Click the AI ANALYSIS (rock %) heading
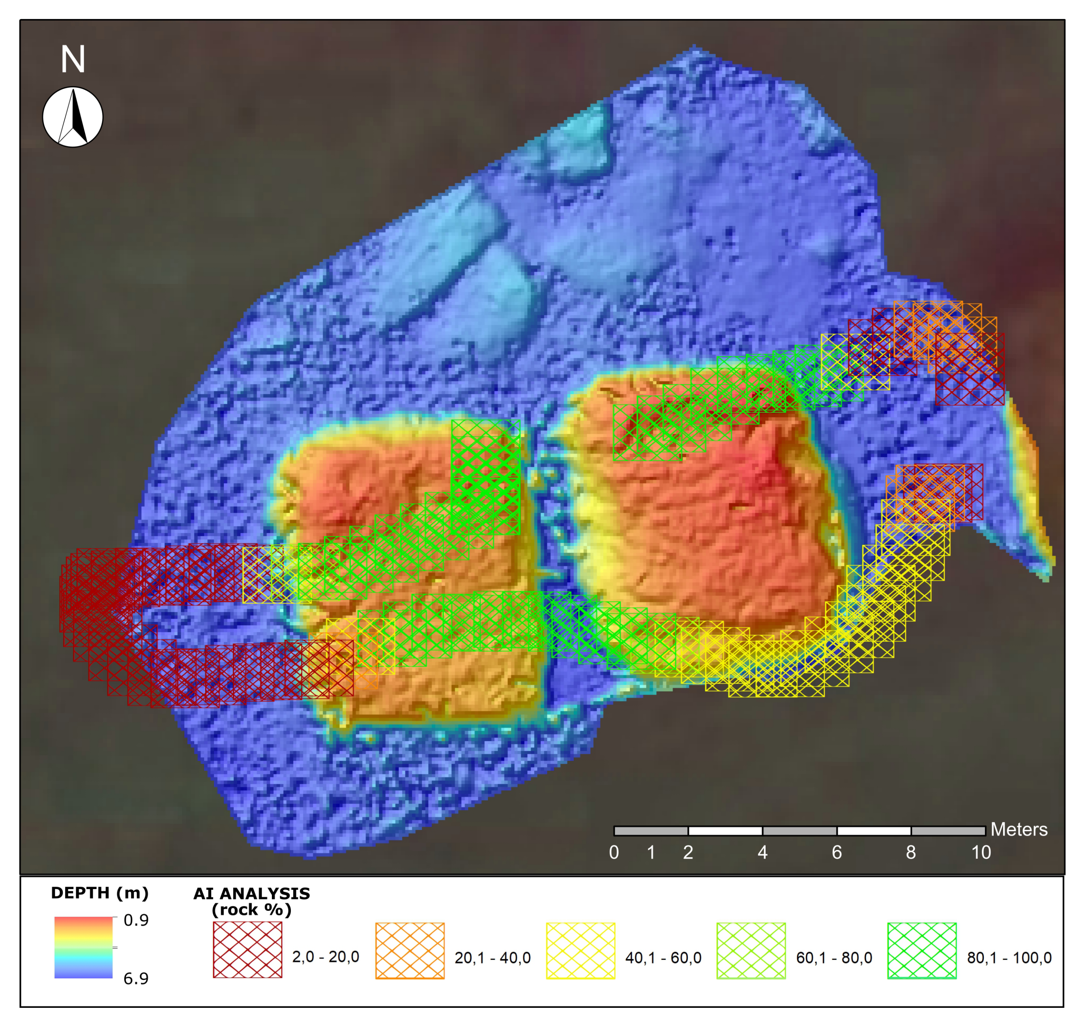Image resolution: width=1086 pixels, height=1028 pixels. (x=251, y=901)
